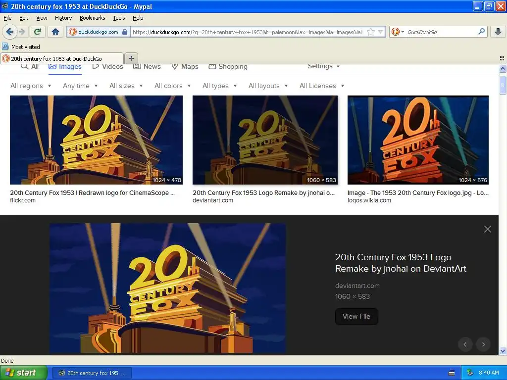
Task: Switch to the News results tab
Action: click(147, 67)
